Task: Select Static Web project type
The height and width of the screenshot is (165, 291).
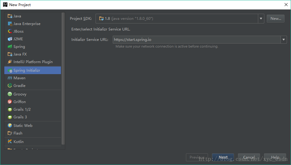Action: (x=33, y=125)
